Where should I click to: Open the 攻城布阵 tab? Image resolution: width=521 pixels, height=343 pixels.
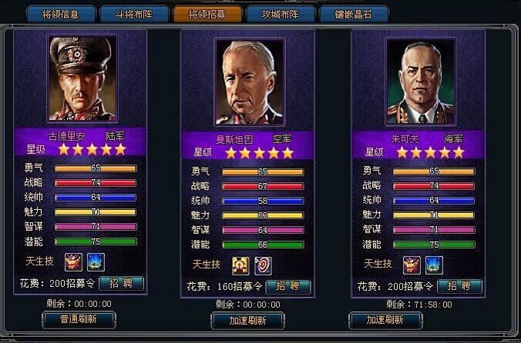[x=281, y=15]
